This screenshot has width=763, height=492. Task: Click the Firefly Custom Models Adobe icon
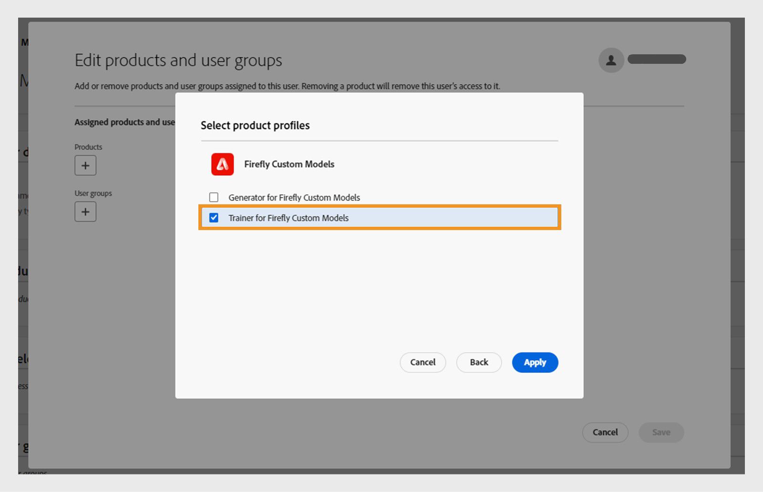[222, 164]
